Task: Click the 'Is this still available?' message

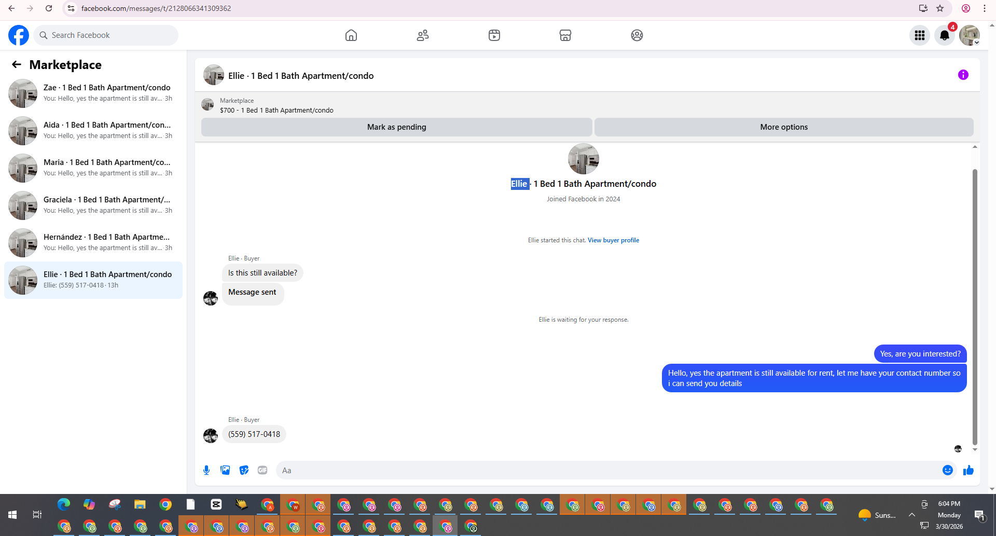Action: pos(262,273)
